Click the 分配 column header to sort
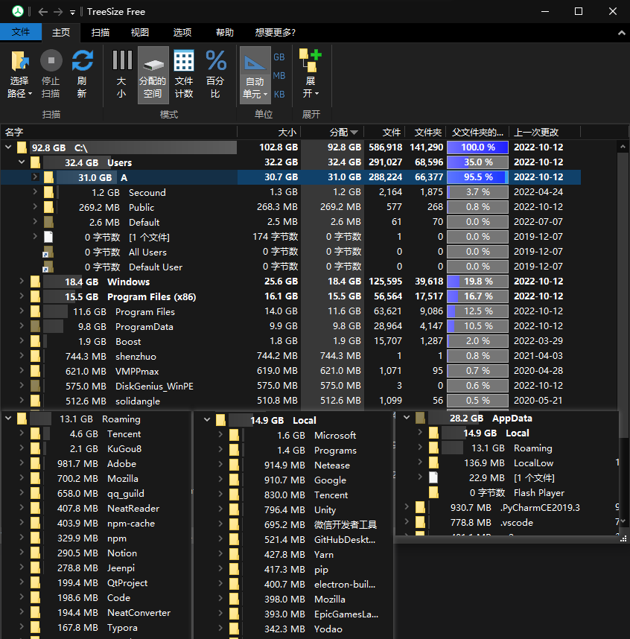 pyautogui.click(x=339, y=132)
